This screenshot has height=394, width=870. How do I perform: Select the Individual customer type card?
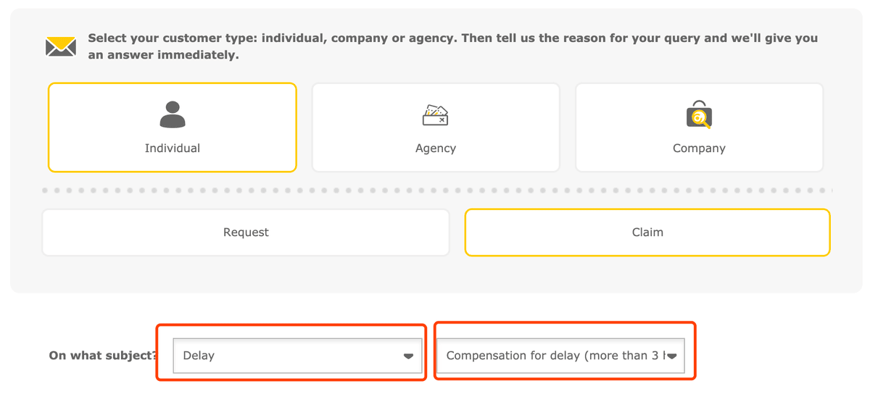(x=173, y=127)
